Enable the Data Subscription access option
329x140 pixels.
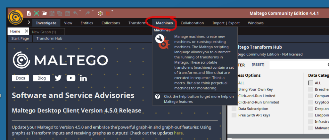tap(234, 109)
